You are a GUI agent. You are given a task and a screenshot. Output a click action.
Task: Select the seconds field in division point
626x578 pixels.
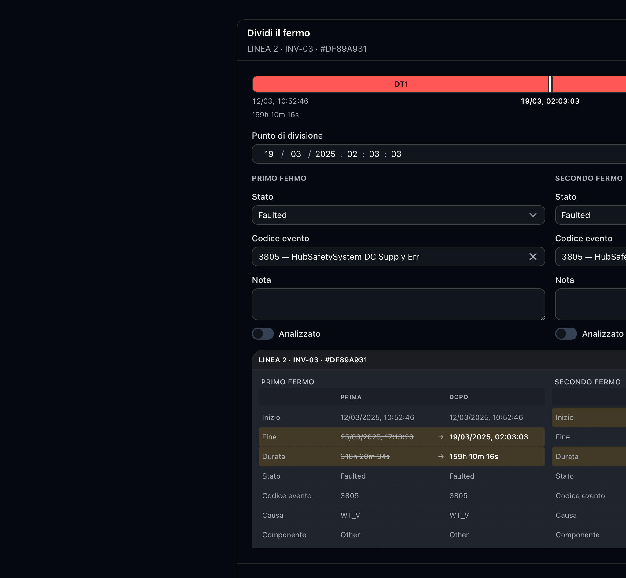click(396, 154)
